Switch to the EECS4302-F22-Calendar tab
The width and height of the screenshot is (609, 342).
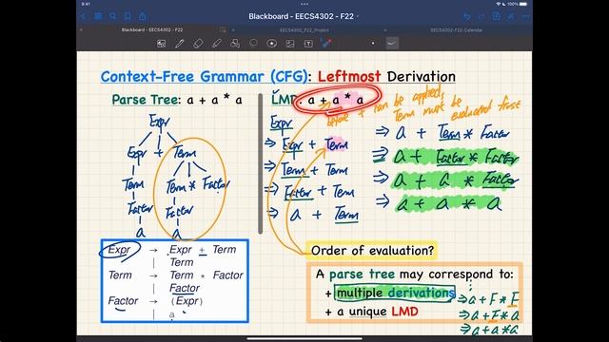[x=457, y=29]
